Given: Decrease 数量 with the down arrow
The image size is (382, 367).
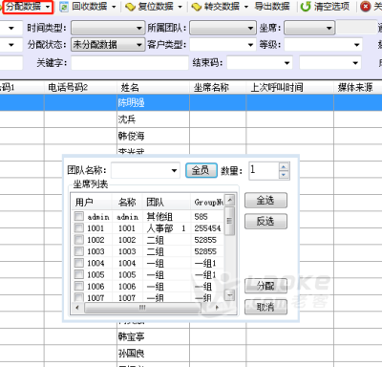Looking at the screenshot, I should (284, 175).
